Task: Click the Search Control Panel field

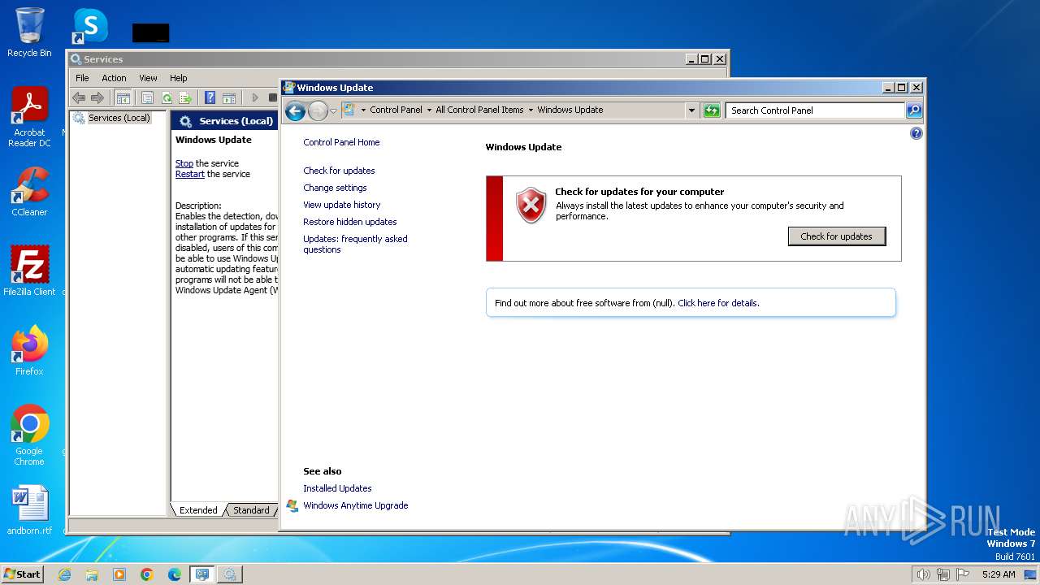Action: tap(815, 110)
